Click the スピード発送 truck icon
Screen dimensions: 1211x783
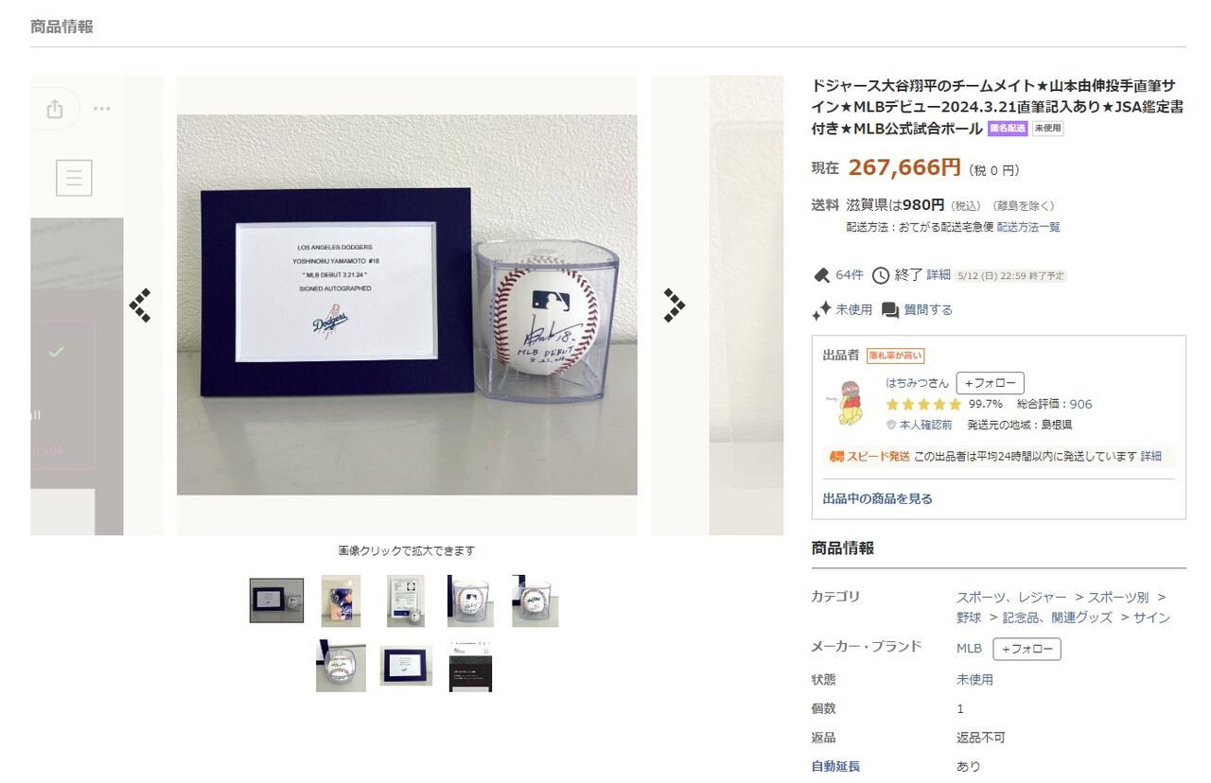[x=836, y=457]
